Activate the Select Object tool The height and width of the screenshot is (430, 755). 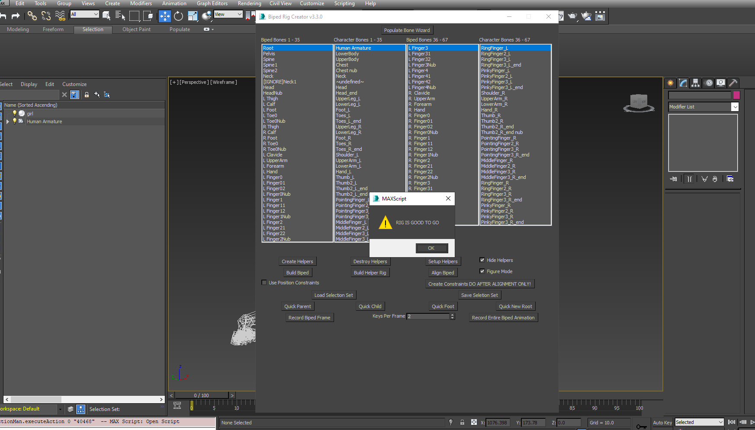coord(106,16)
